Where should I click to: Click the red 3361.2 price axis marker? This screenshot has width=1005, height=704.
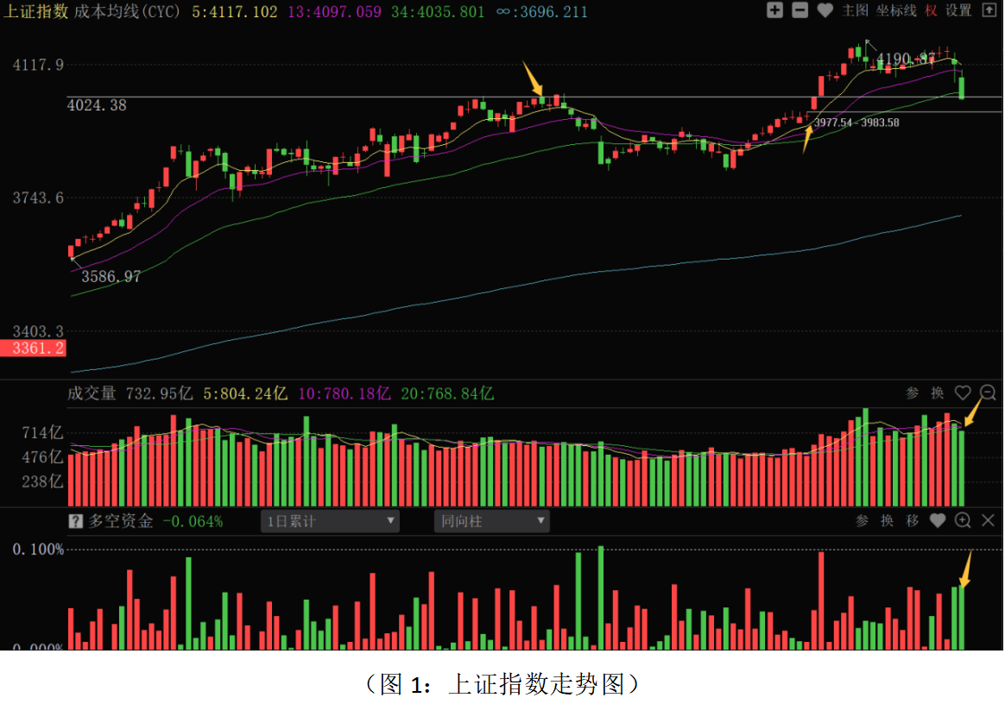(x=34, y=349)
